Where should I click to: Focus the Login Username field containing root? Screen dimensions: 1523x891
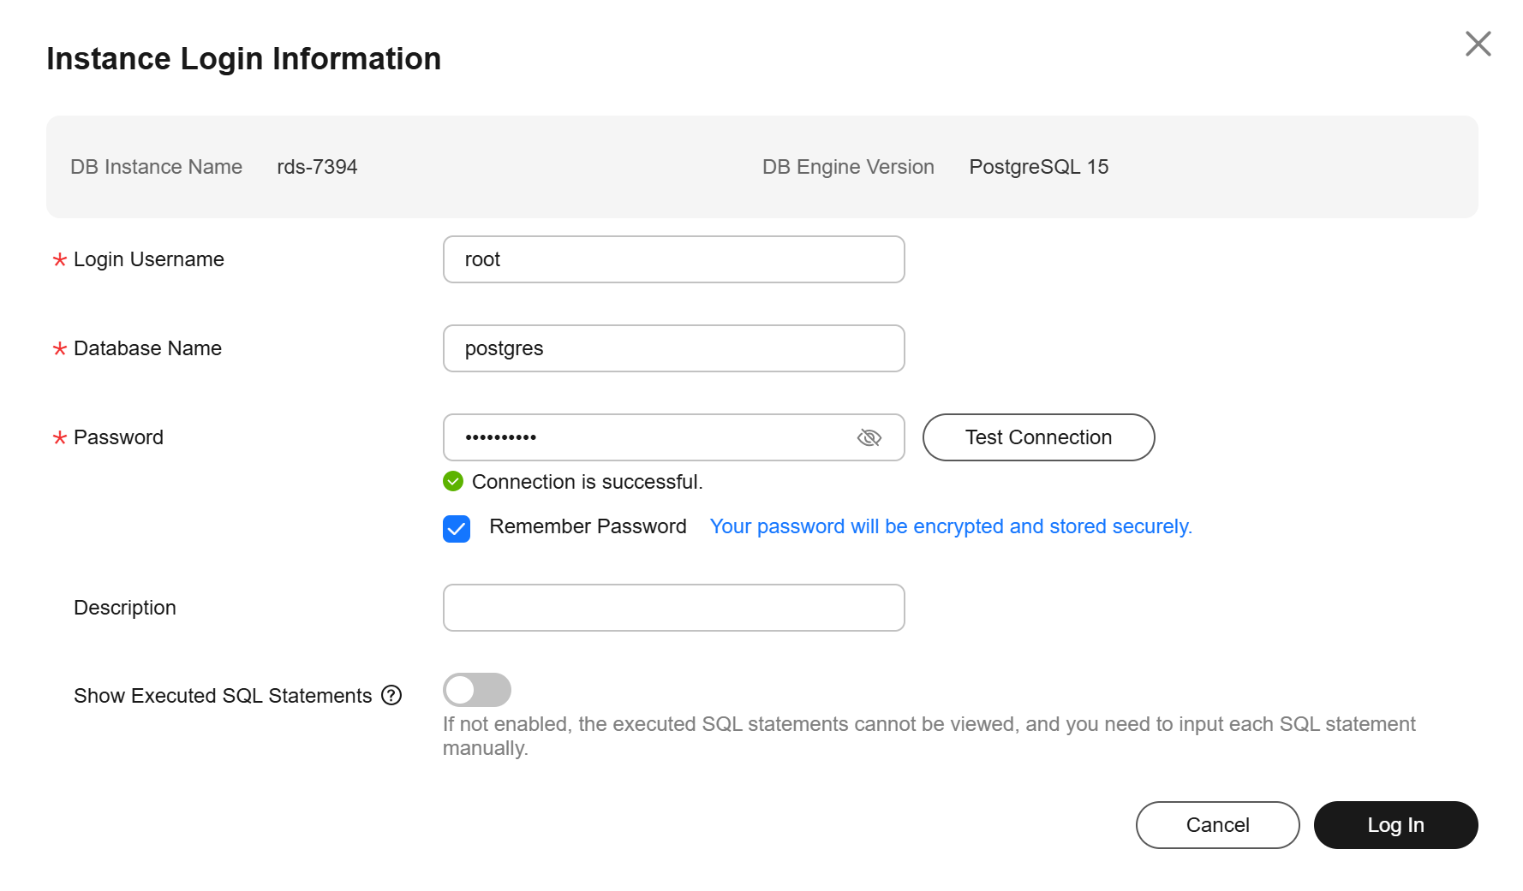674,259
